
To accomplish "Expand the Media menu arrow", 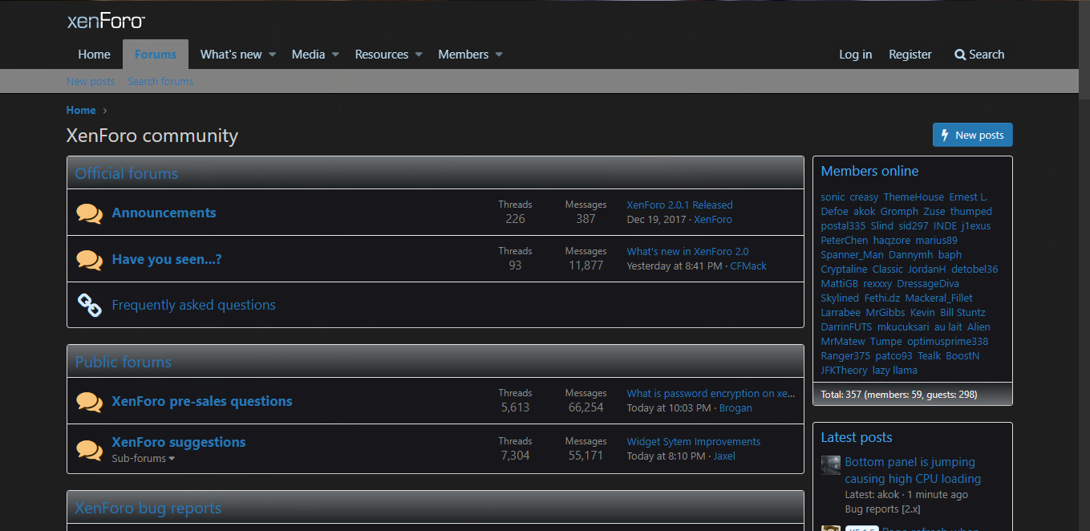I will pyautogui.click(x=335, y=55).
